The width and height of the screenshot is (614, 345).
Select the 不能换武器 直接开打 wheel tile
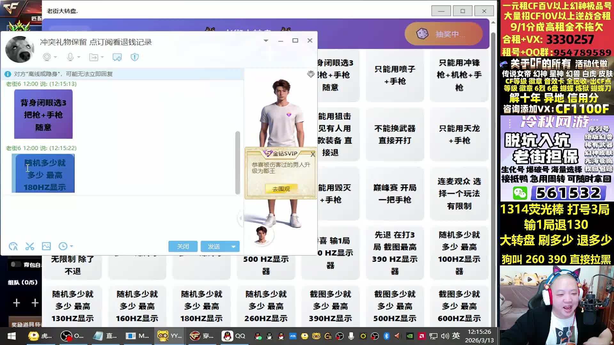(x=395, y=134)
